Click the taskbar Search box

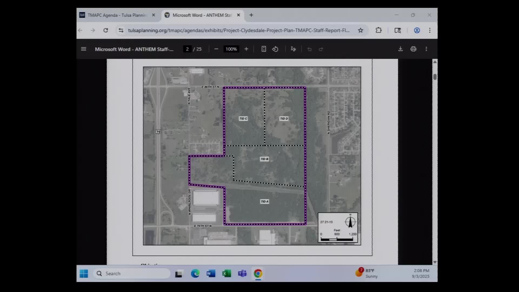[132, 274]
